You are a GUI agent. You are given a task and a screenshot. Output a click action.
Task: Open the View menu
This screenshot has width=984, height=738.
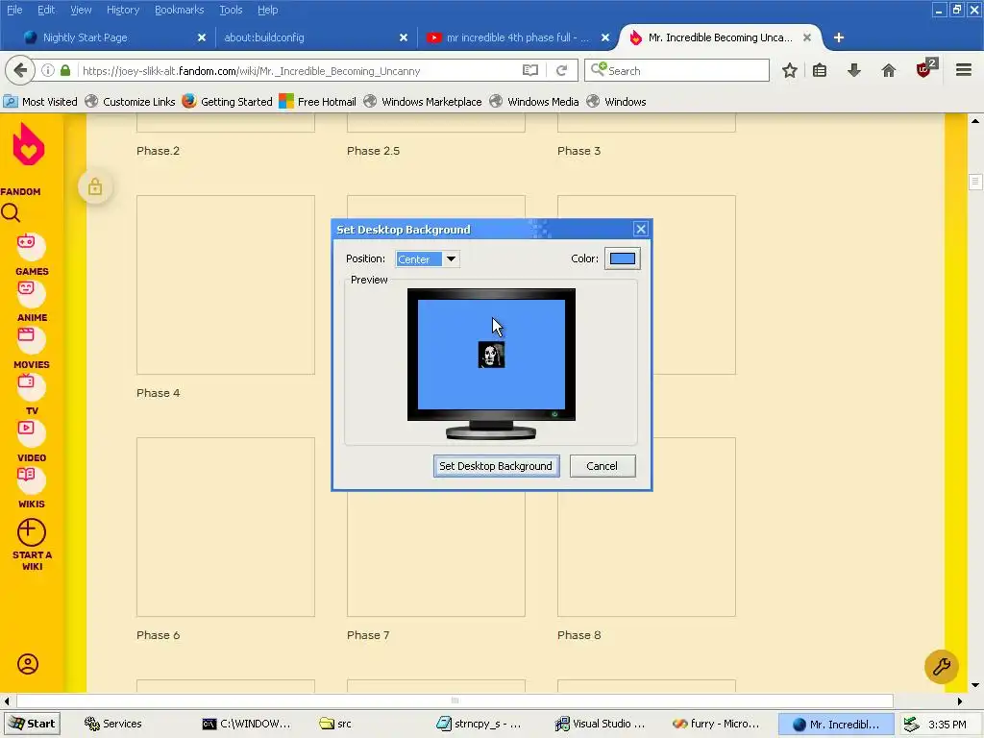[x=81, y=10]
